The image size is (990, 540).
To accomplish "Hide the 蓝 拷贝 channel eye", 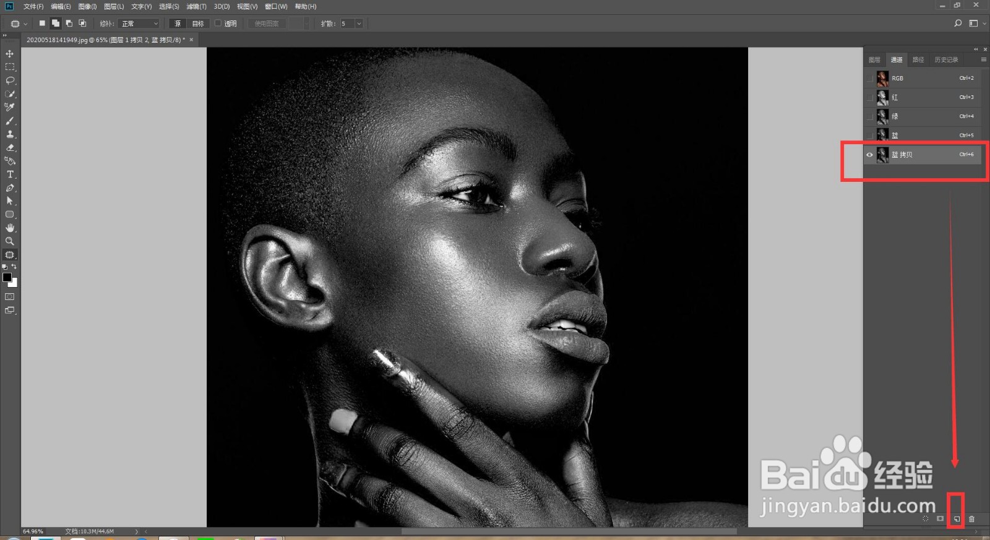I will point(870,155).
